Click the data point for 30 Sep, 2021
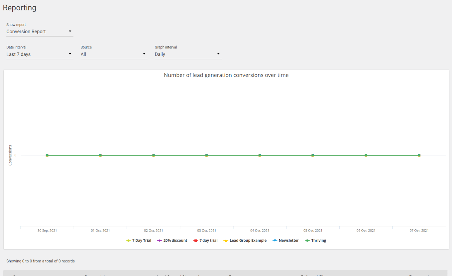 pos(47,155)
